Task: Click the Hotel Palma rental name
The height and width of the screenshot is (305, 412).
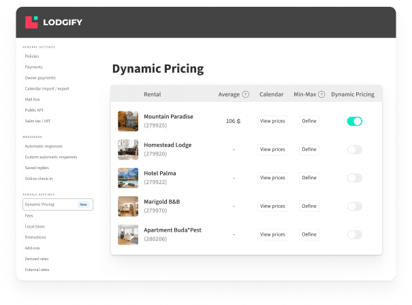Action: (160, 173)
